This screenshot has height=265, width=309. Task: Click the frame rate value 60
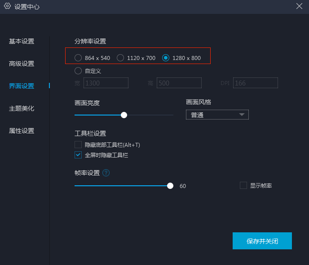pyautogui.click(x=183, y=186)
